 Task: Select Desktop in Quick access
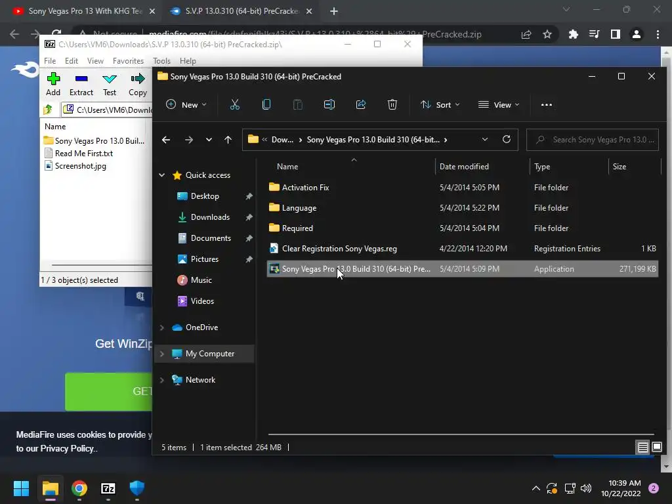[x=205, y=196]
